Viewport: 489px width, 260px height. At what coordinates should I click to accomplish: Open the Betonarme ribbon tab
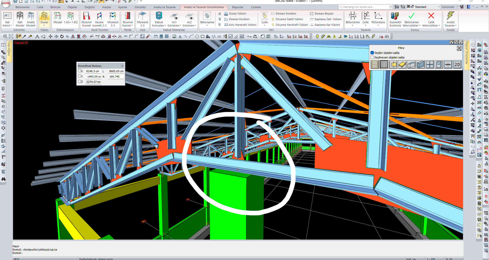coord(22,7)
